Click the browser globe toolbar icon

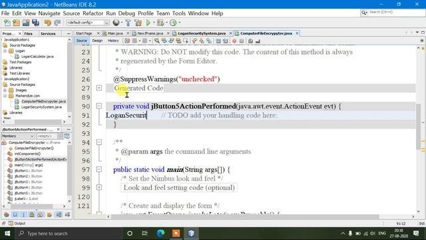116,23
